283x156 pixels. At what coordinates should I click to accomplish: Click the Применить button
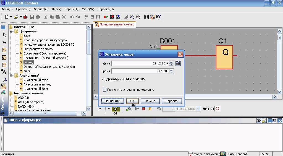tap(112, 101)
